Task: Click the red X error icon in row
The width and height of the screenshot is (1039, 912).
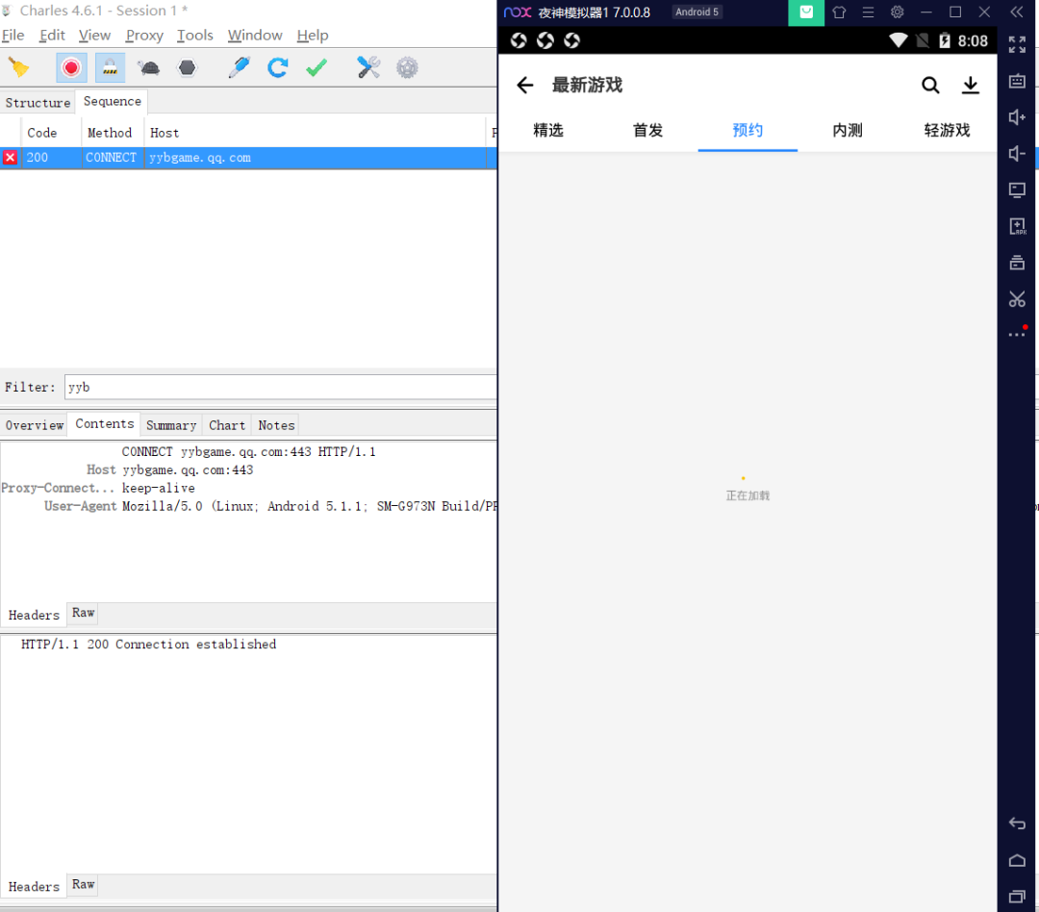Action: point(10,158)
